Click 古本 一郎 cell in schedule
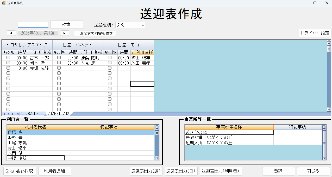This screenshot has height=177, width=332. click(41, 58)
